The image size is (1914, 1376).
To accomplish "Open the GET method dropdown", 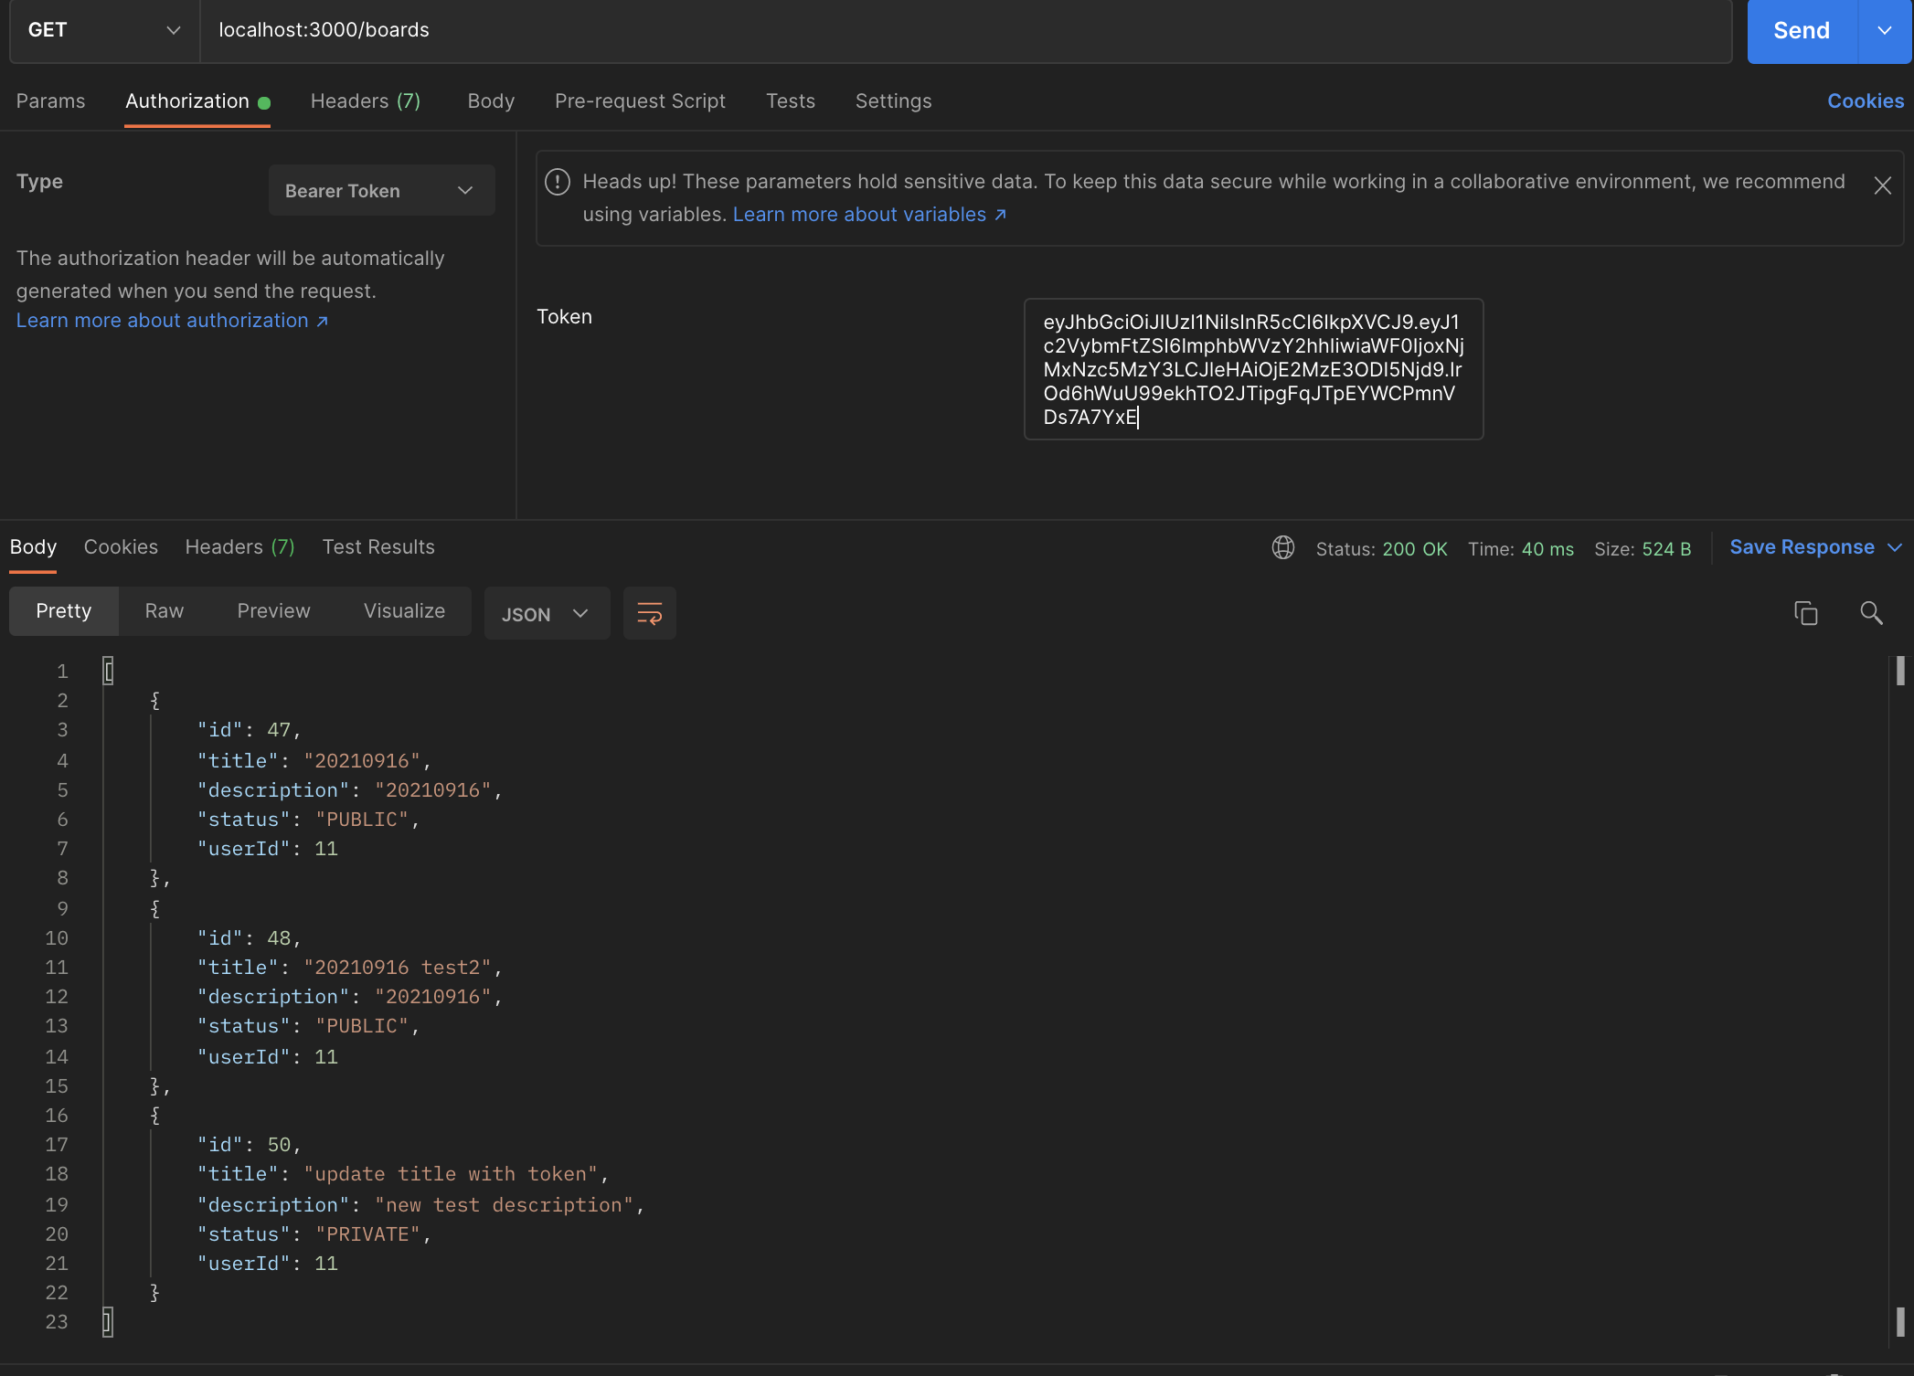I will point(103,30).
